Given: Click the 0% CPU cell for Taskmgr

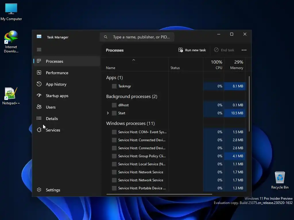Looking at the screenshot, I should click(214, 86).
